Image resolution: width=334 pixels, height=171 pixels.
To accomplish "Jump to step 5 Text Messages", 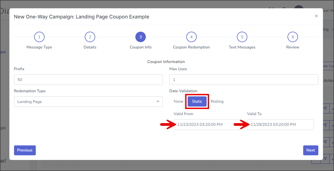I will coord(242,37).
